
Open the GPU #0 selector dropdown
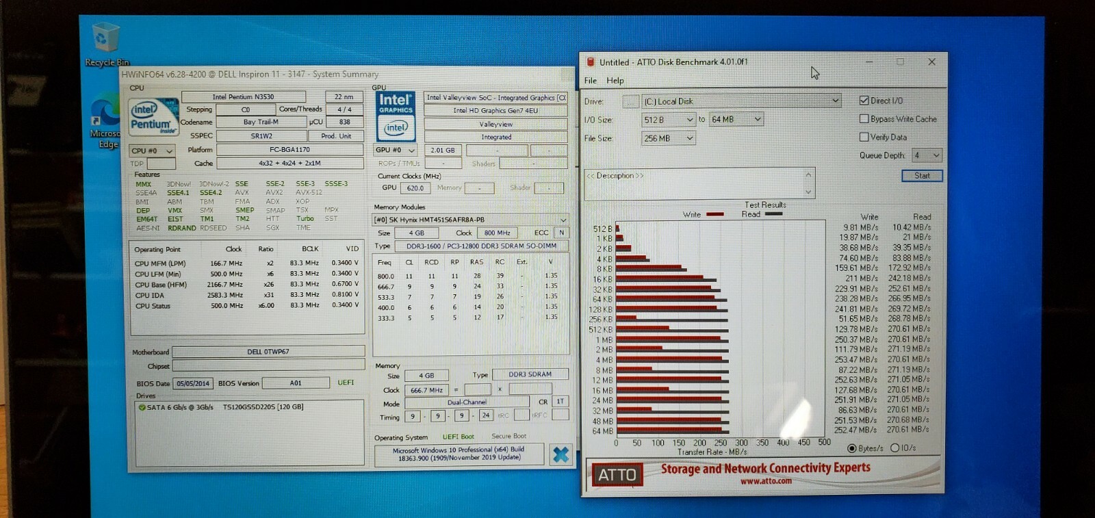pyautogui.click(x=396, y=150)
